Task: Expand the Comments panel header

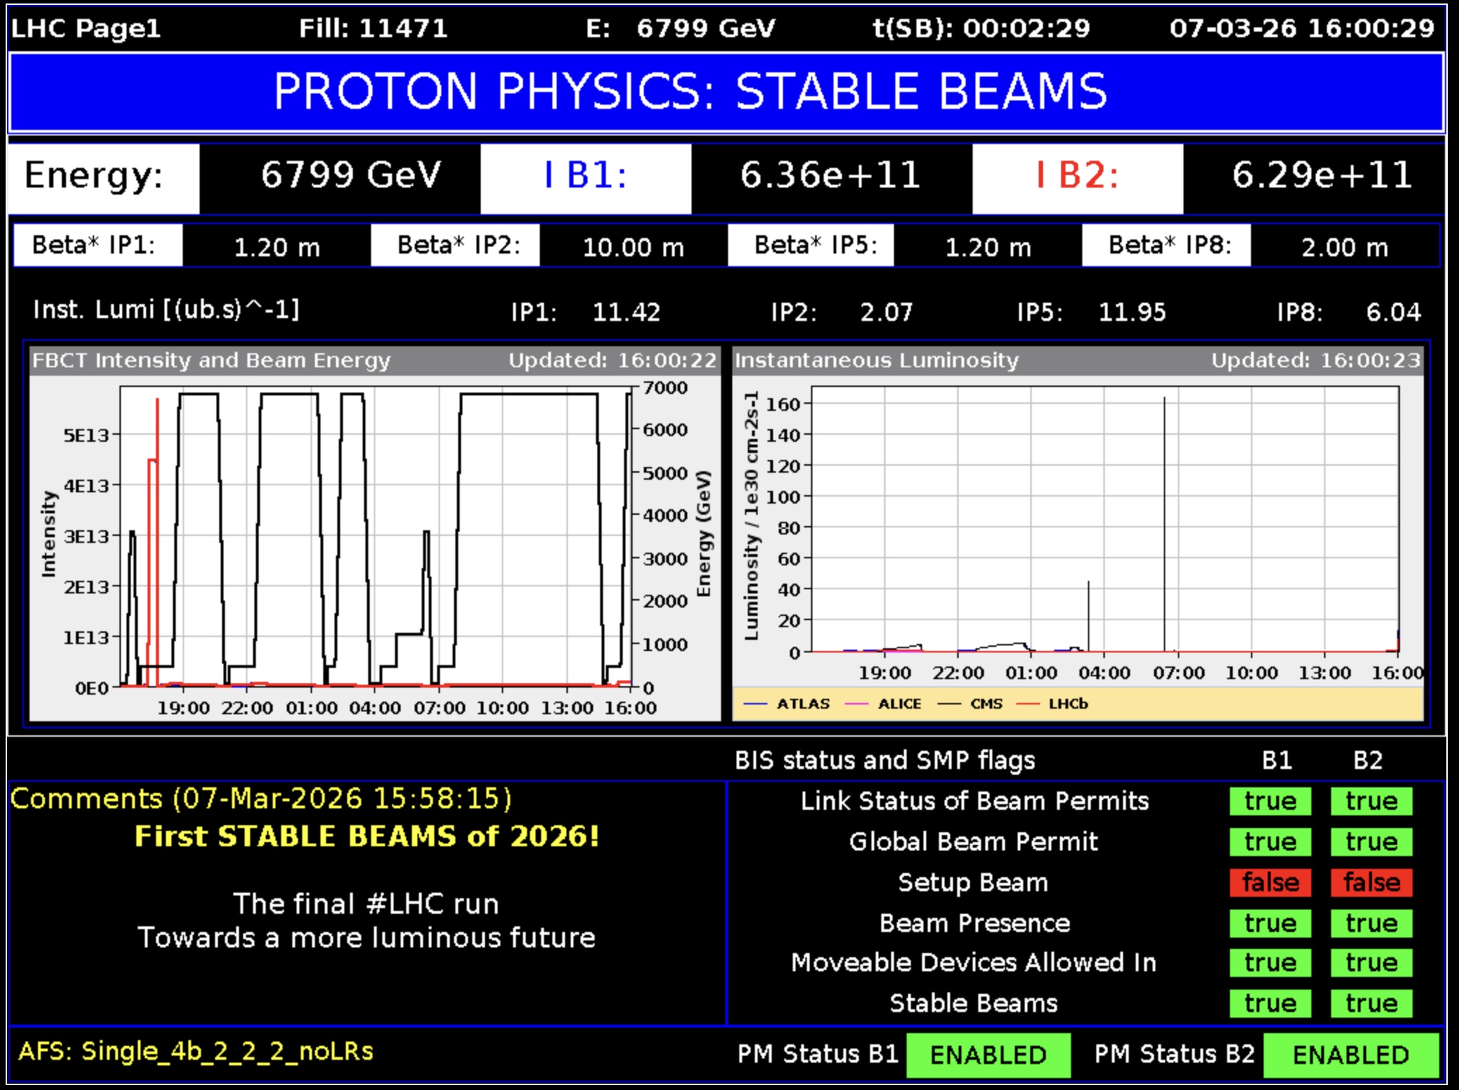Action: (x=261, y=798)
